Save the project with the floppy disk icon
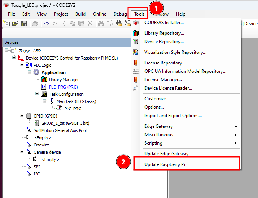Image resolution: width=258 pixels, height=198 pixels. click(x=24, y=23)
